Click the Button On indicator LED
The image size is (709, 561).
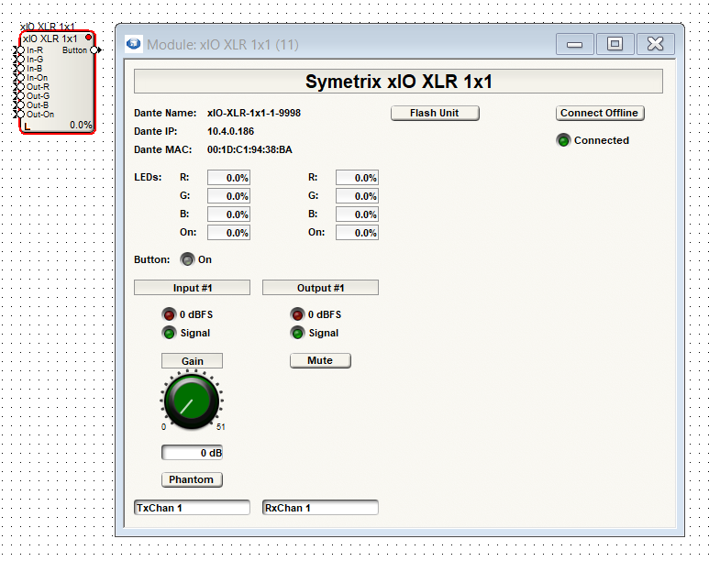point(187,259)
